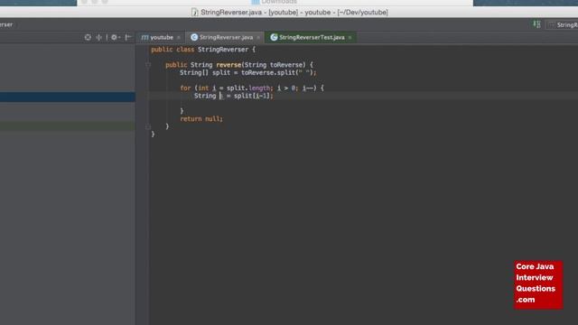Click split.length in the for loop
Image resolution: width=578 pixels, height=325 pixels.
point(248,88)
